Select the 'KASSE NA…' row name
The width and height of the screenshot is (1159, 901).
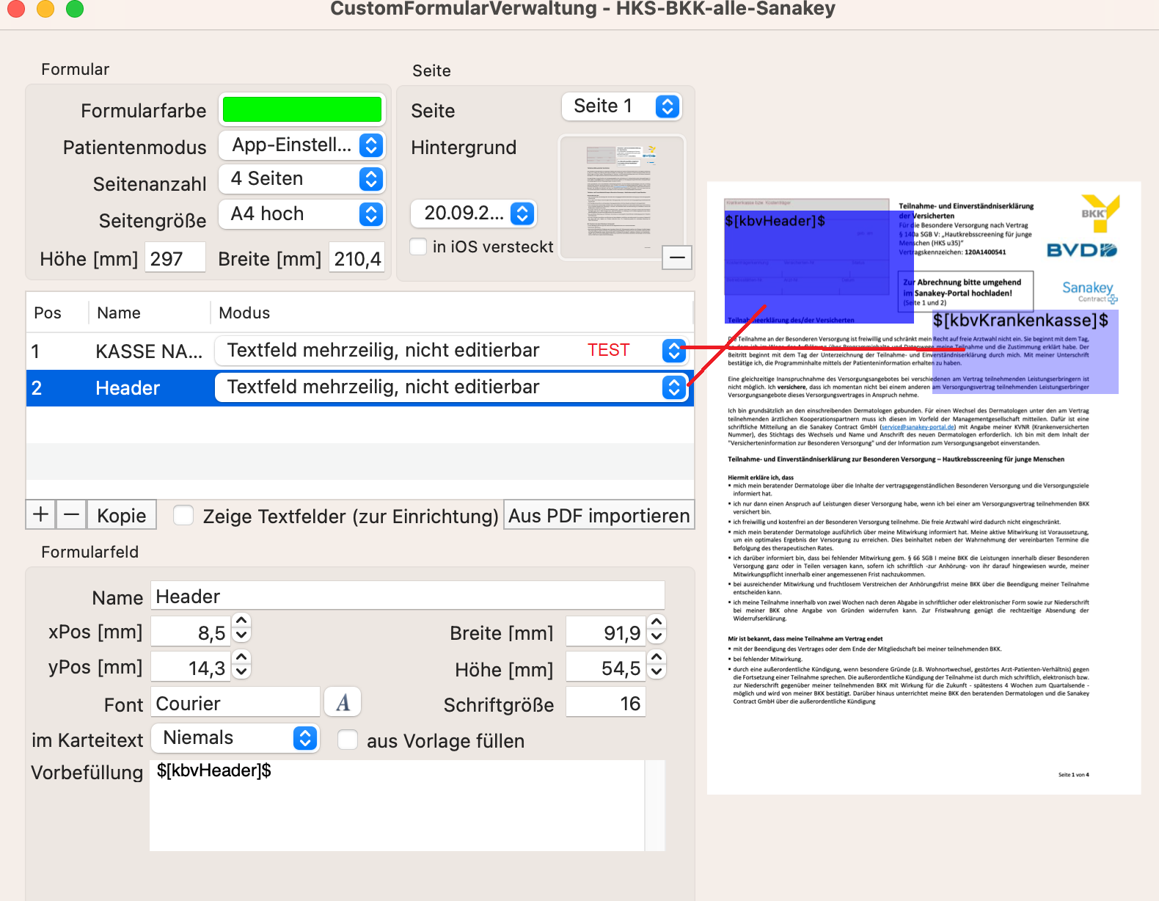coord(149,351)
